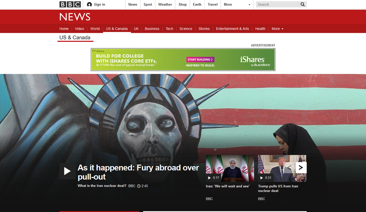Click the Sign in user icon
Image resolution: width=366 pixels, height=212 pixels.
[89, 4]
